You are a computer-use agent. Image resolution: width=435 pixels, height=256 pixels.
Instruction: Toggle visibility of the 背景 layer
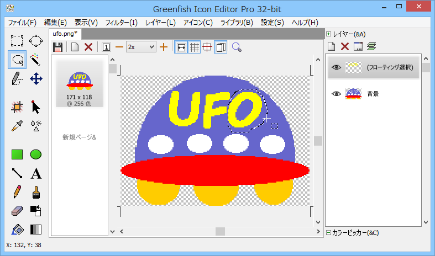(336, 94)
